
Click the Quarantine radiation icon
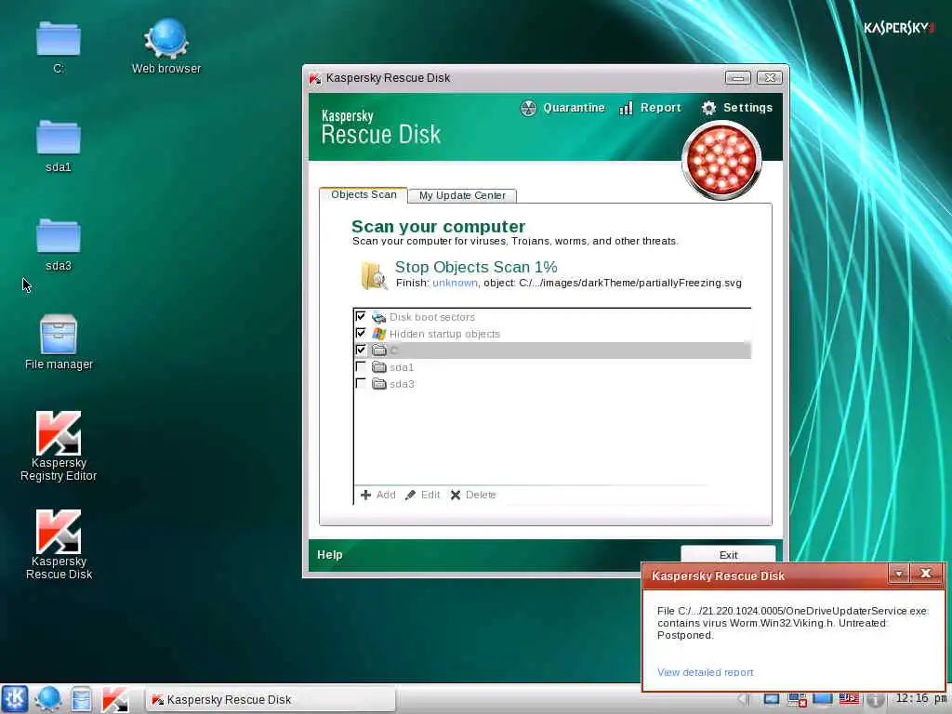[x=528, y=108]
